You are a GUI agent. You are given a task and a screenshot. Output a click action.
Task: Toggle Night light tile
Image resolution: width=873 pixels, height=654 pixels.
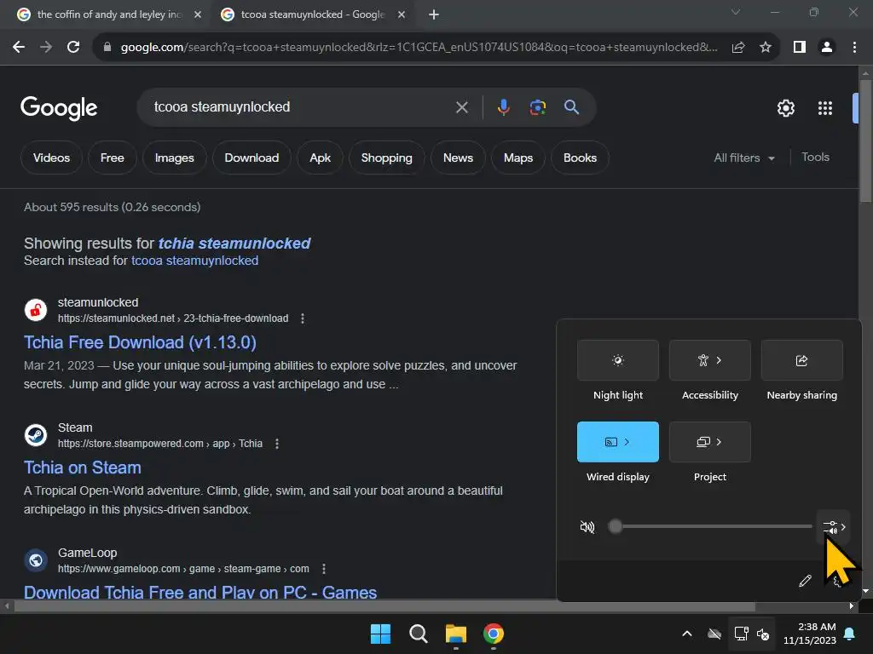coord(618,360)
